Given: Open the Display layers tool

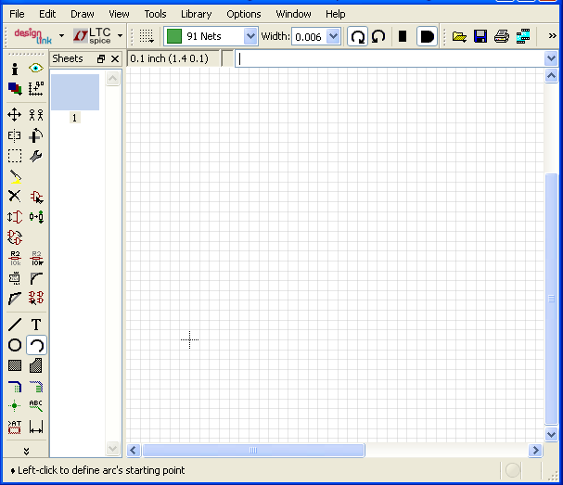Looking at the screenshot, I should (x=15, y=88).
